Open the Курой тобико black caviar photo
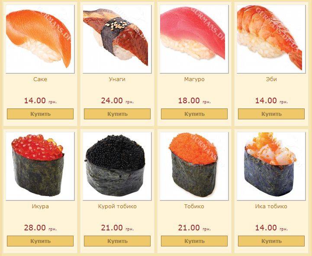Screen dimensions: 312x256 tap(117, 166)
